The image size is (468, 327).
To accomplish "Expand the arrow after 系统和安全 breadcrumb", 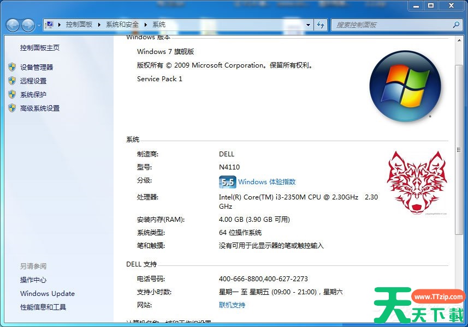I will tap(146, 25).
